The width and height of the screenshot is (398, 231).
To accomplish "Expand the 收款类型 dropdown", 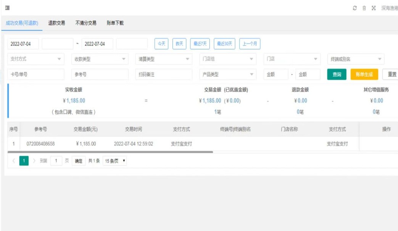I will pos(100,59).
